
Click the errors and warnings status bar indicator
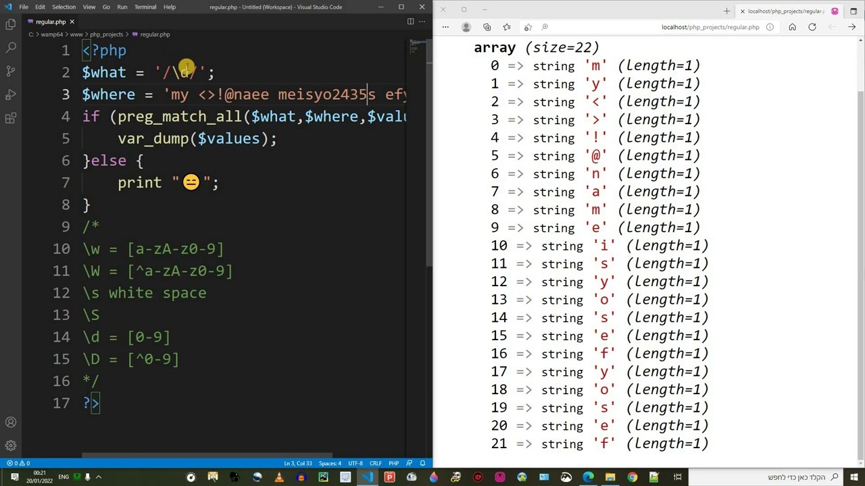(19, 463)
